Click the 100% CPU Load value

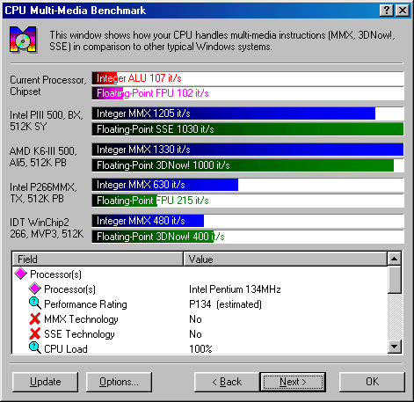pos(200,349)
